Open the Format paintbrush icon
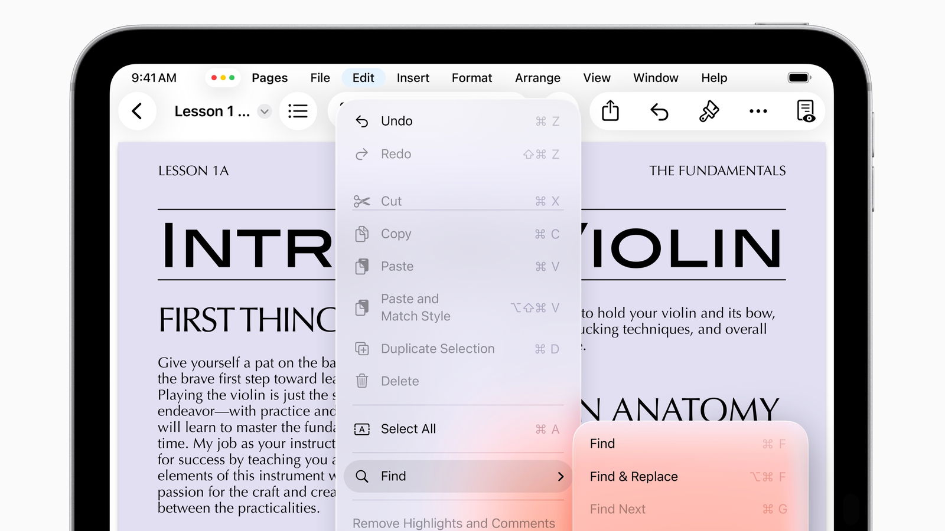Viewport: 945px width, 531px height. 709,111
